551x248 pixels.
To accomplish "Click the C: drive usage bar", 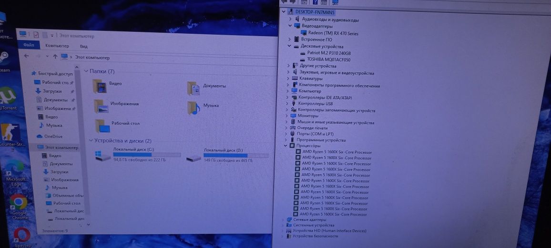I will pos(146,155).
